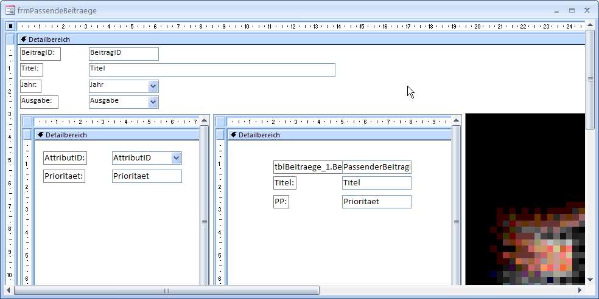Select the BeitragID text box

[124, 53]
